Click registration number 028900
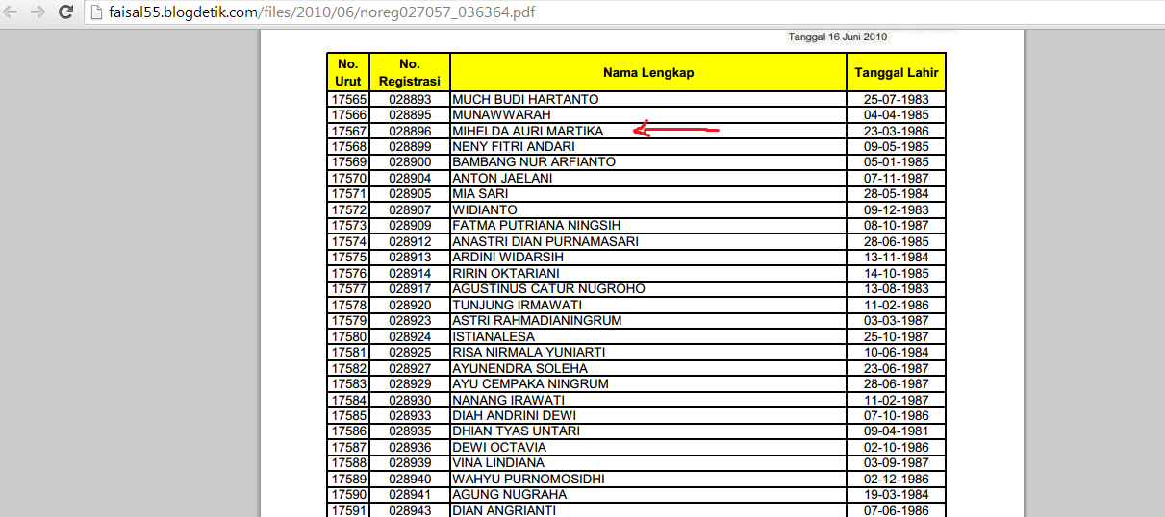 click(410, 161)
